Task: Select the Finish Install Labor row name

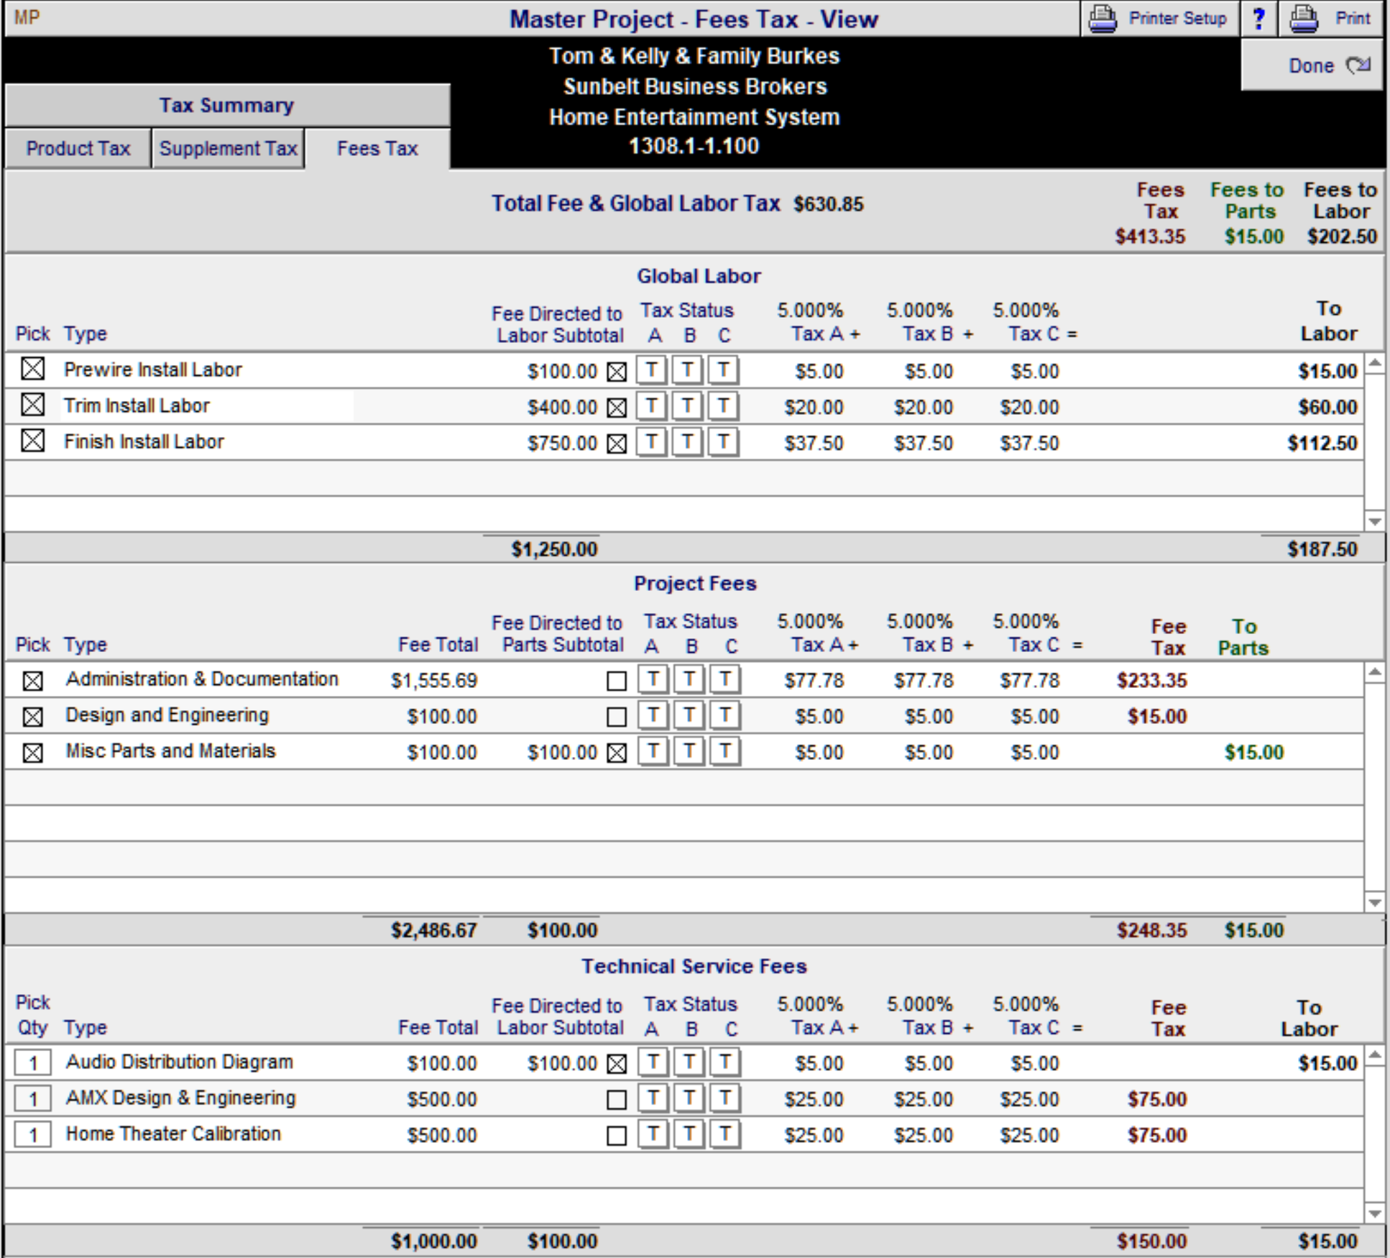Action: (x=144, y=441)
